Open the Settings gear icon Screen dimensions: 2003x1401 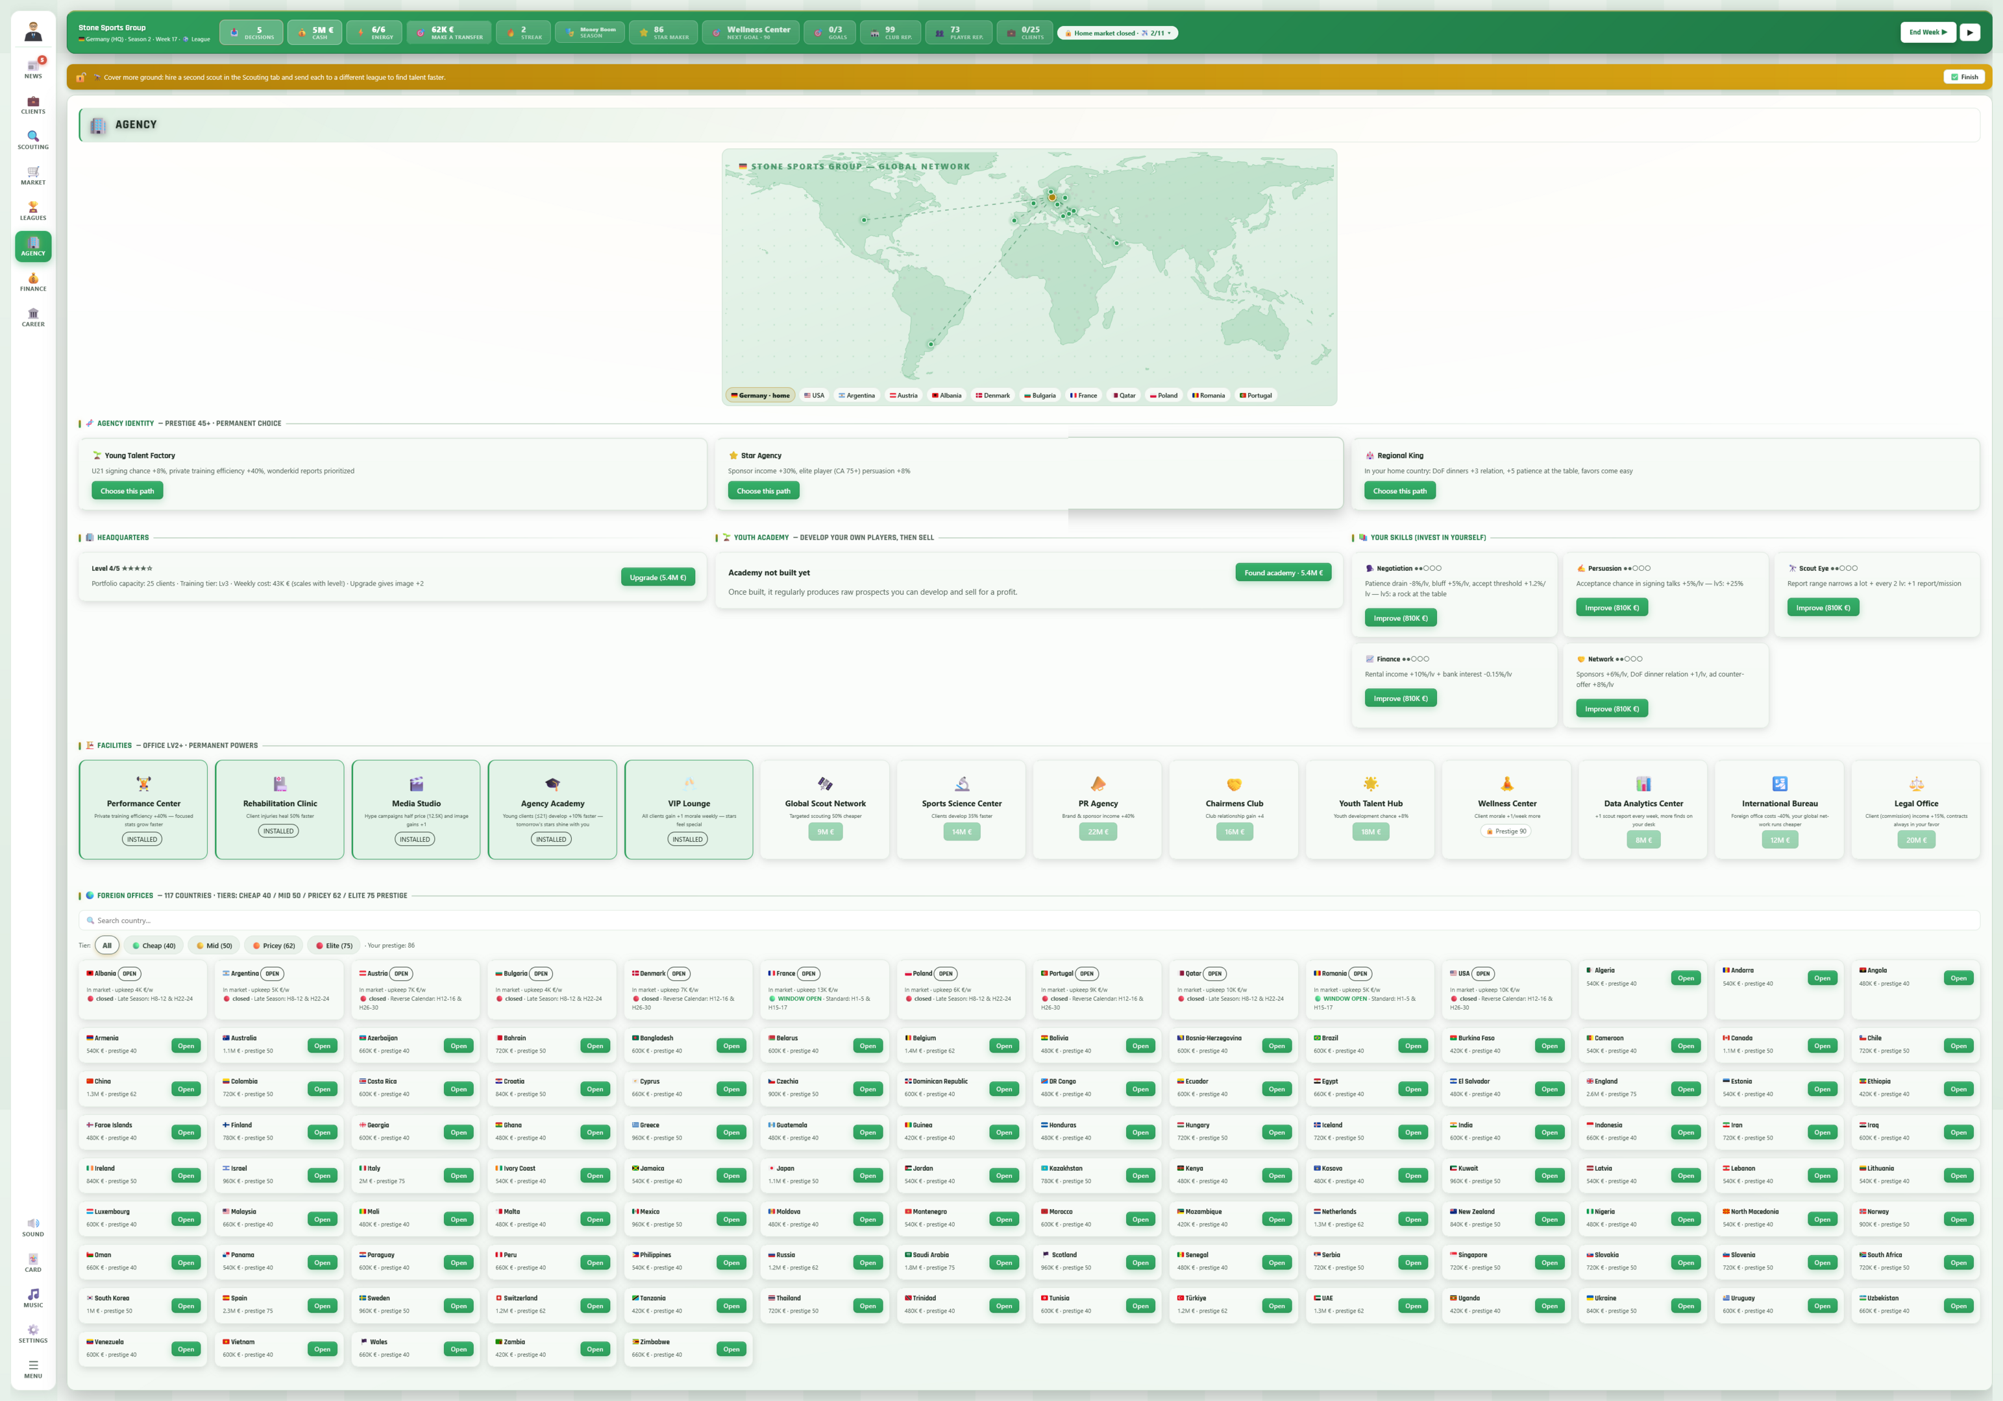(33, 1334)
